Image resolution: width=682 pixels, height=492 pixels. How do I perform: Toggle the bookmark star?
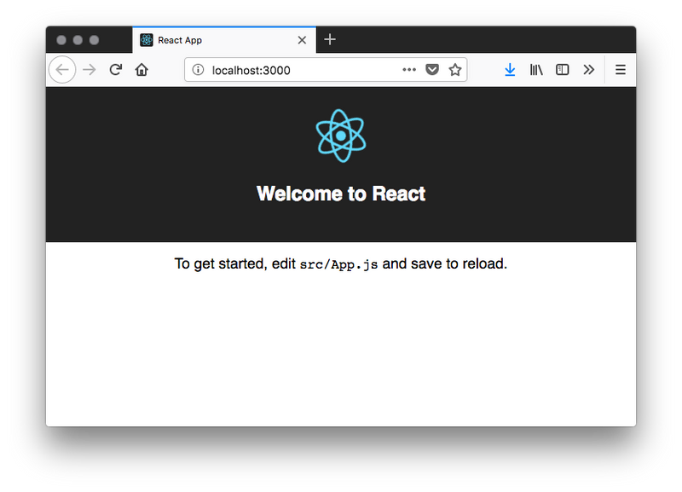[454, 69]
